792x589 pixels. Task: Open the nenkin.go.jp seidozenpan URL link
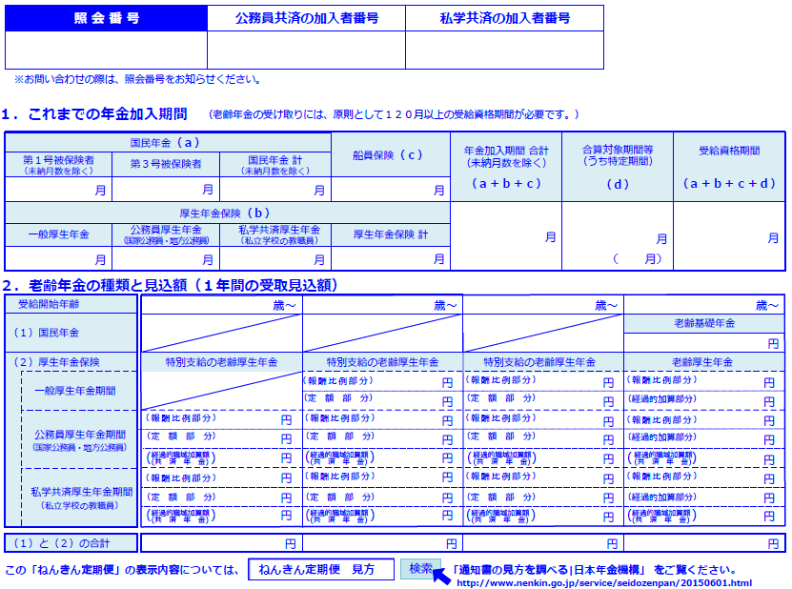pyautogui.click(x=604, y=583)
